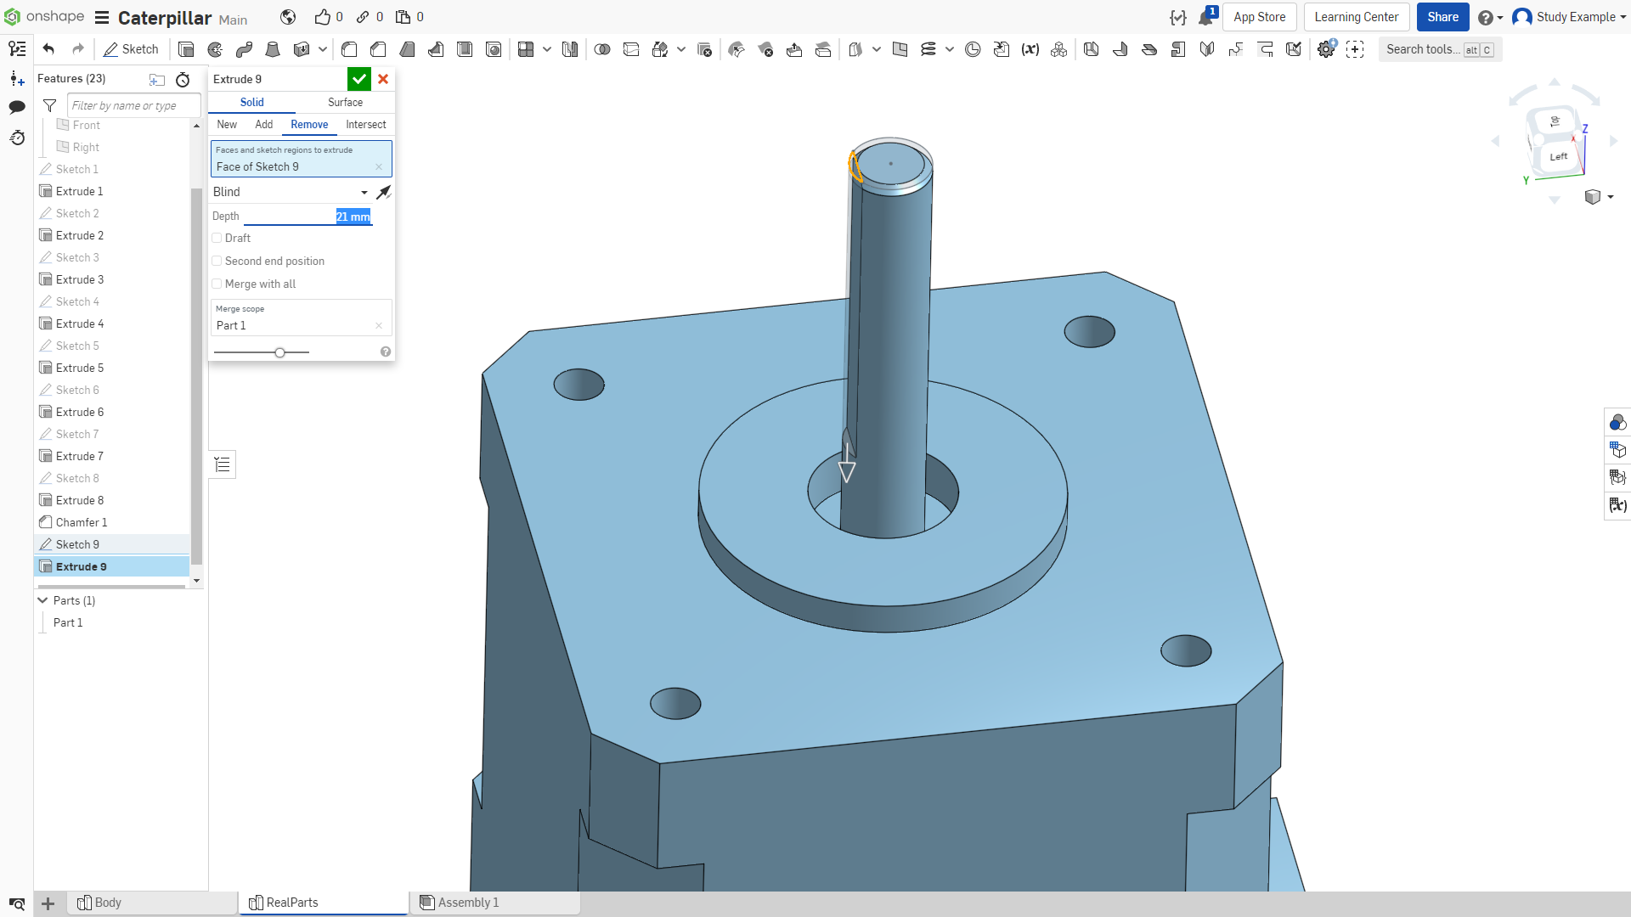Select the Shell tool

[465, 49]
